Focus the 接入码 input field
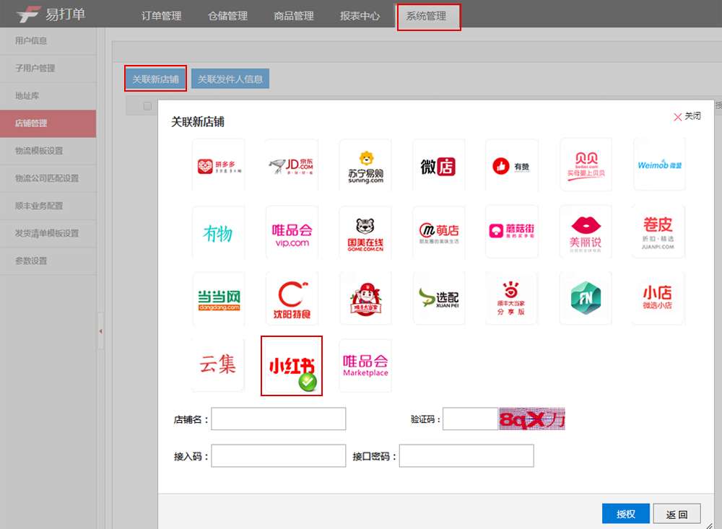722x529 pixels. point(279,456)
